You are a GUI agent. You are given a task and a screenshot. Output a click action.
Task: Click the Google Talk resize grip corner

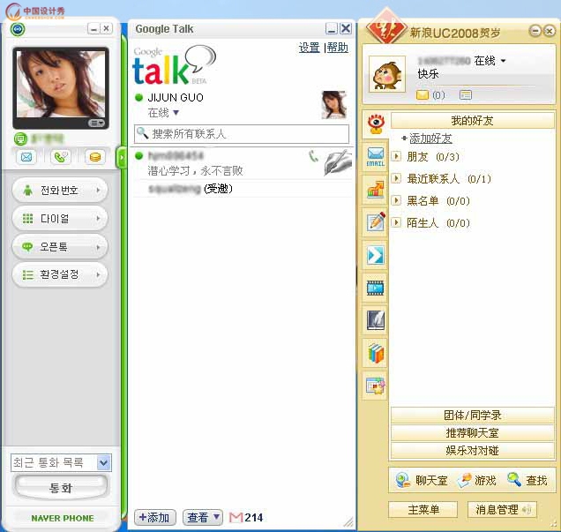coord(348,522)
